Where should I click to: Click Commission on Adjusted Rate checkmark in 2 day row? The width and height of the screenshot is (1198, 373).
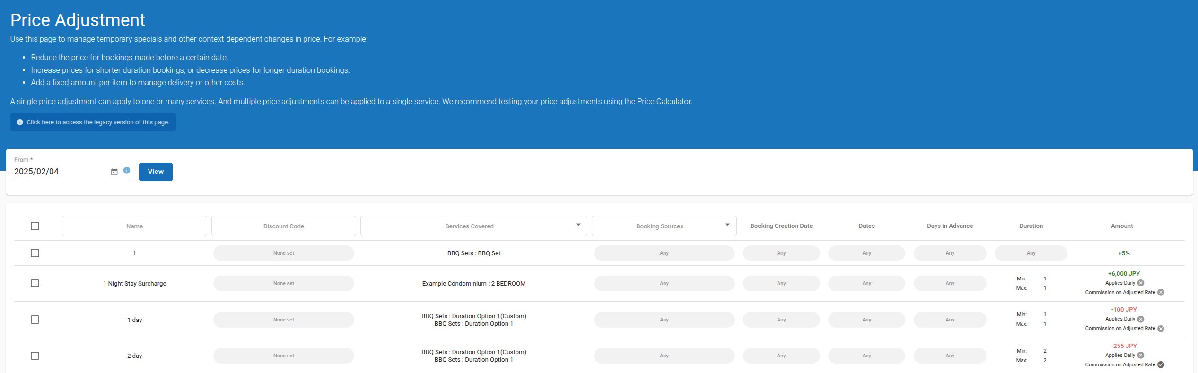coord(1161,365)
